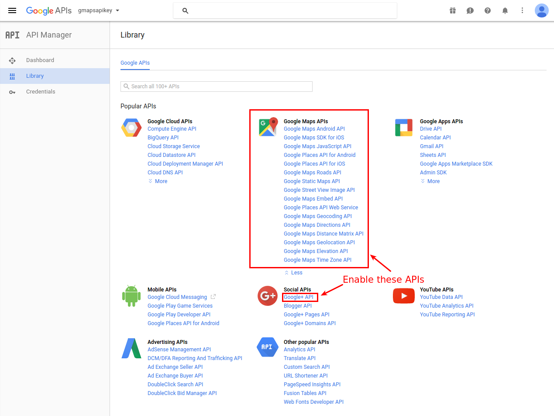Open the Cloud Storage Service link
This screenshot has width=554, height=416.
[174, 146]
